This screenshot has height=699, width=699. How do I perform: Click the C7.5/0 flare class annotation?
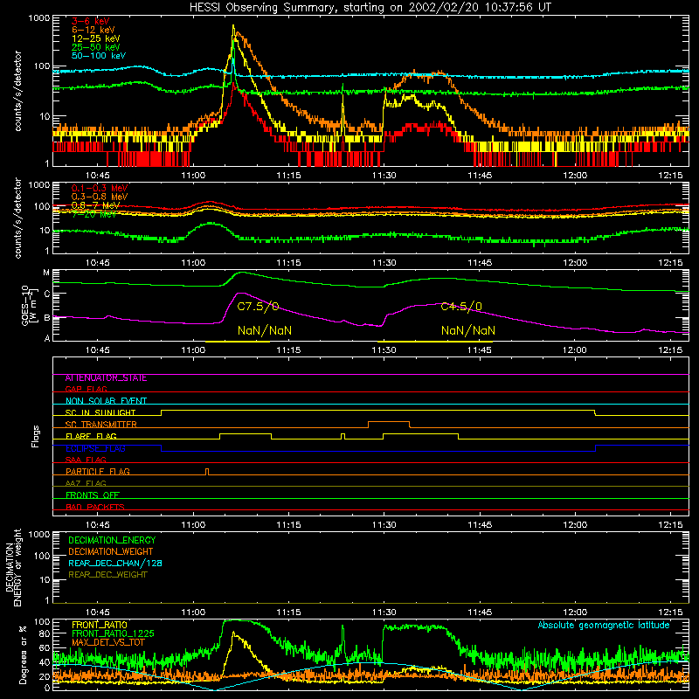[258, 307]
